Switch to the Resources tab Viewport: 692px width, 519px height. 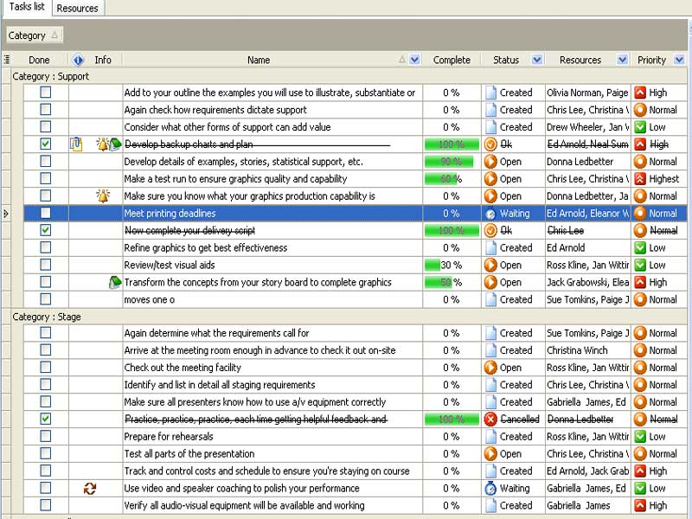(77, 8)
